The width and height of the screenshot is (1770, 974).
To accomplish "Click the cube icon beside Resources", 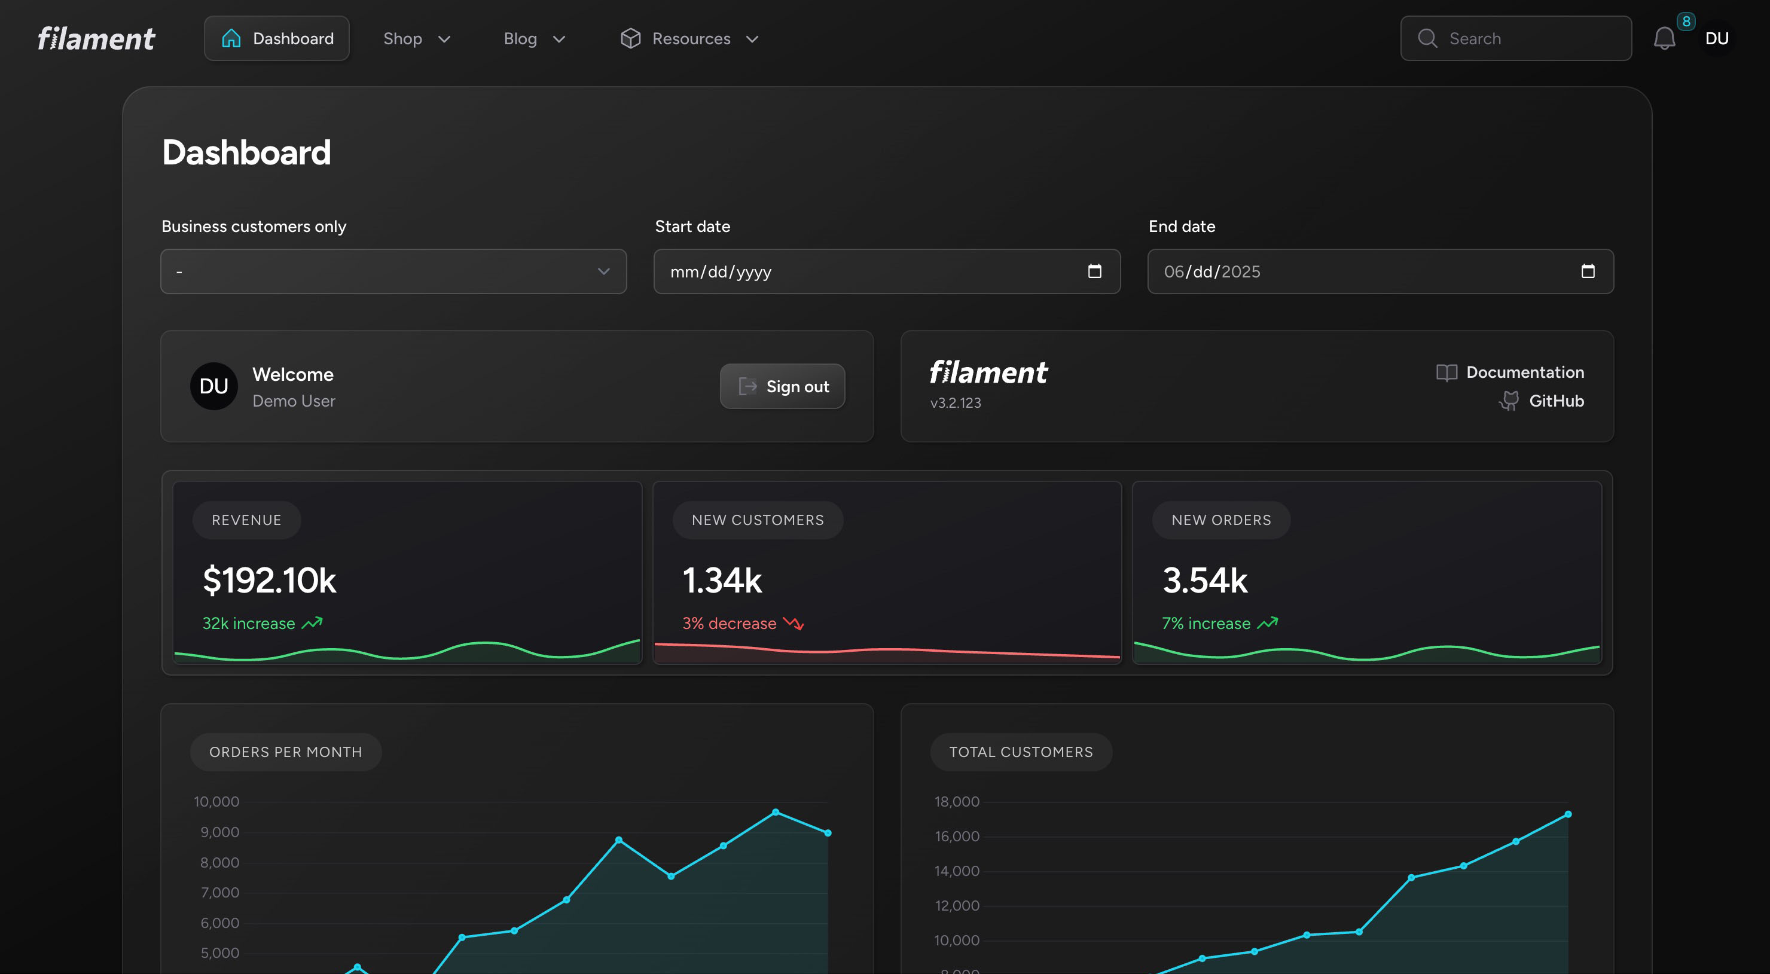I will [630, 38].
